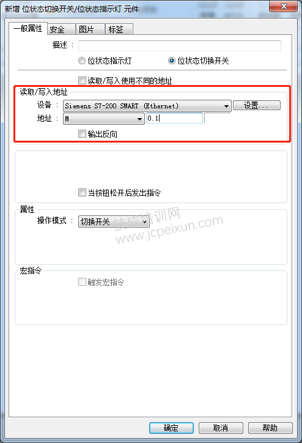Viewport: 302px width, 443px height.
Task: Open the address type M dropdown
Action: click(103, 119)
